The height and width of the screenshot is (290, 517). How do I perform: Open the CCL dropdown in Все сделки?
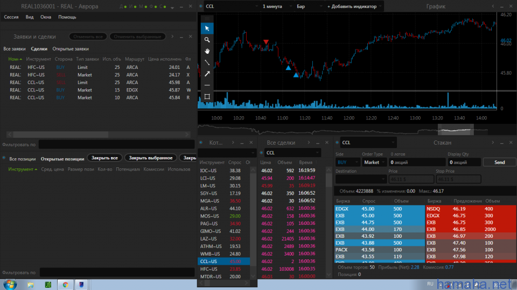293,153
